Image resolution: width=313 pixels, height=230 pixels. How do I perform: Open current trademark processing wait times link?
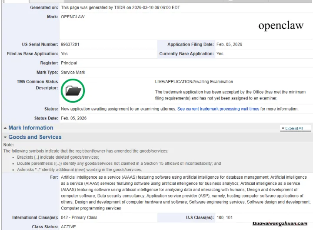(x=218, y=109)
